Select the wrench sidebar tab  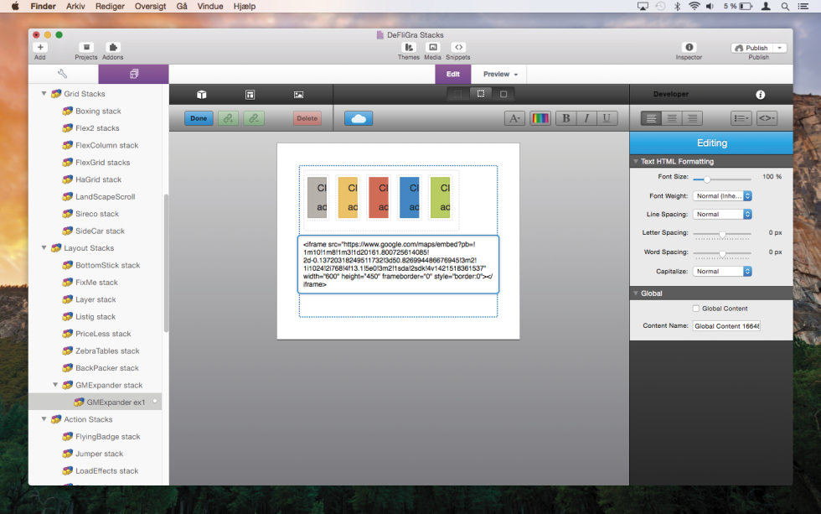click(63, 74)
